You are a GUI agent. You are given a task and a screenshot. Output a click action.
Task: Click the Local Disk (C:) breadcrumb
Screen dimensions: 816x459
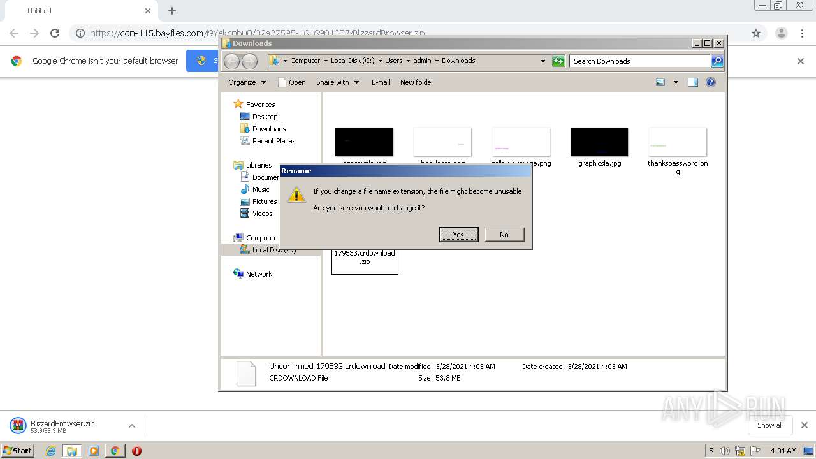click(x=353, y=61)
